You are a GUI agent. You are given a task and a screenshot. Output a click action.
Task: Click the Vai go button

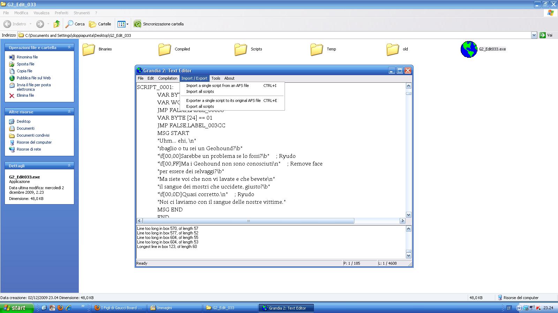546,35
